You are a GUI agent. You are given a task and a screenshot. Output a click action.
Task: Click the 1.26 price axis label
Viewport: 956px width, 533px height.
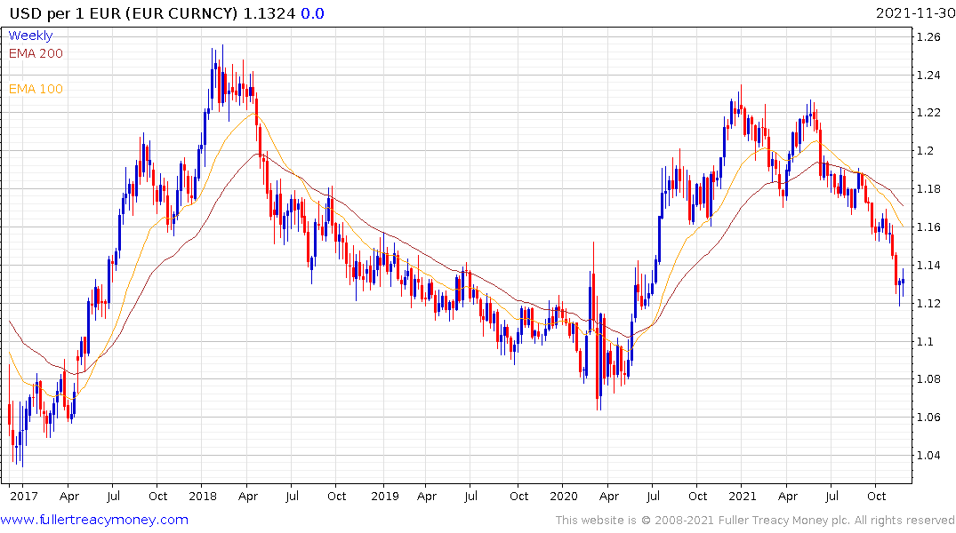928,37
